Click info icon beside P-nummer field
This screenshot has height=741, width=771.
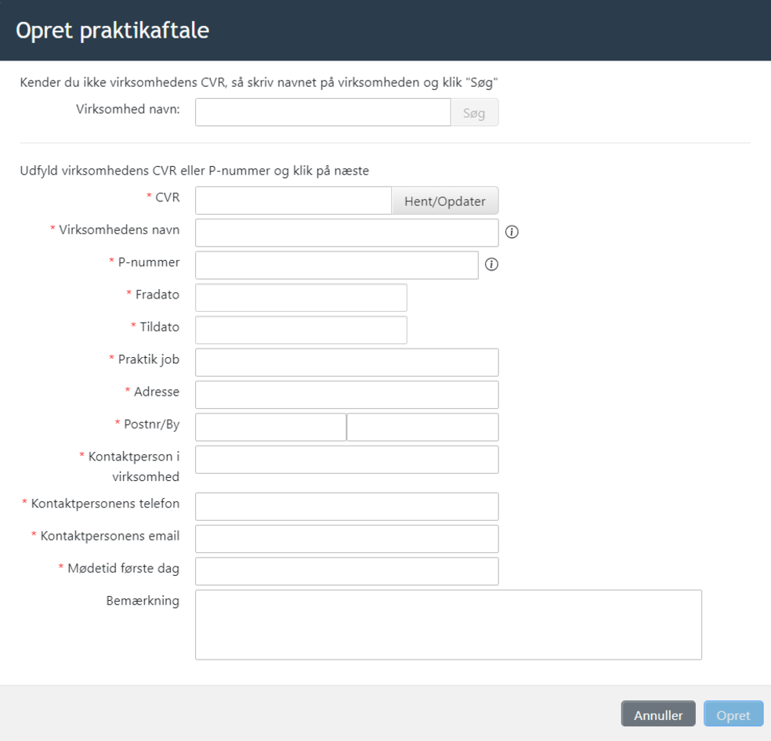click(492, 265)
